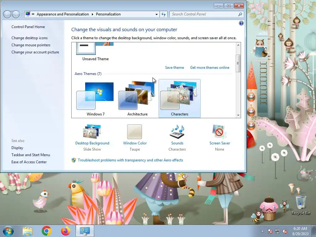Maximize the Personalization window
The image size is (316, 237).
pyautogui.click(x=229, y=6)
